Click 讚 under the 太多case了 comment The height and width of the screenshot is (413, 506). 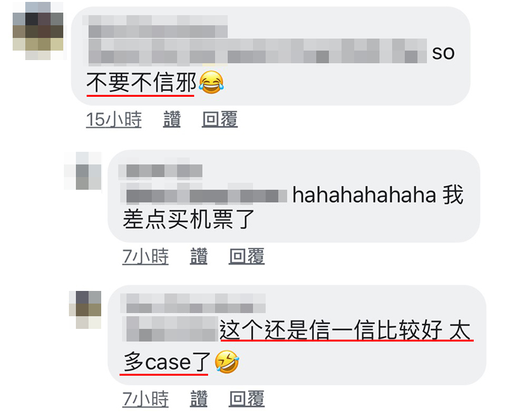coord(199,399)
